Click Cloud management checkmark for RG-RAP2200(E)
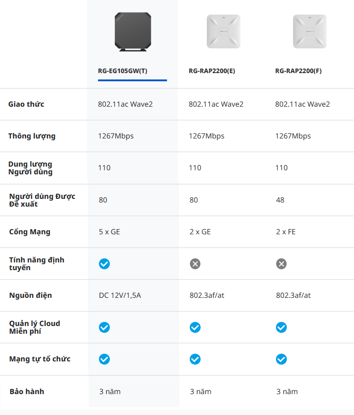The image size is (354, 415). pos(195,327)
